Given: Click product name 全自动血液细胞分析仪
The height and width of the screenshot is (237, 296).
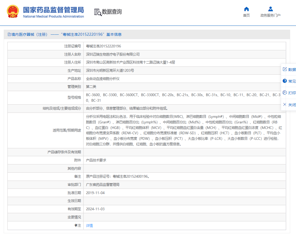Looking at the screenshot, I should pos(103,79).
